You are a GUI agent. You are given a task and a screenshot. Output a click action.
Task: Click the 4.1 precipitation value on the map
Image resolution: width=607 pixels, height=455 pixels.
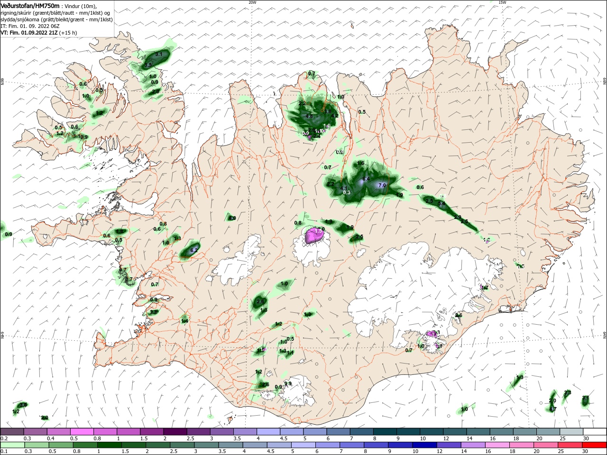[344, 188]
